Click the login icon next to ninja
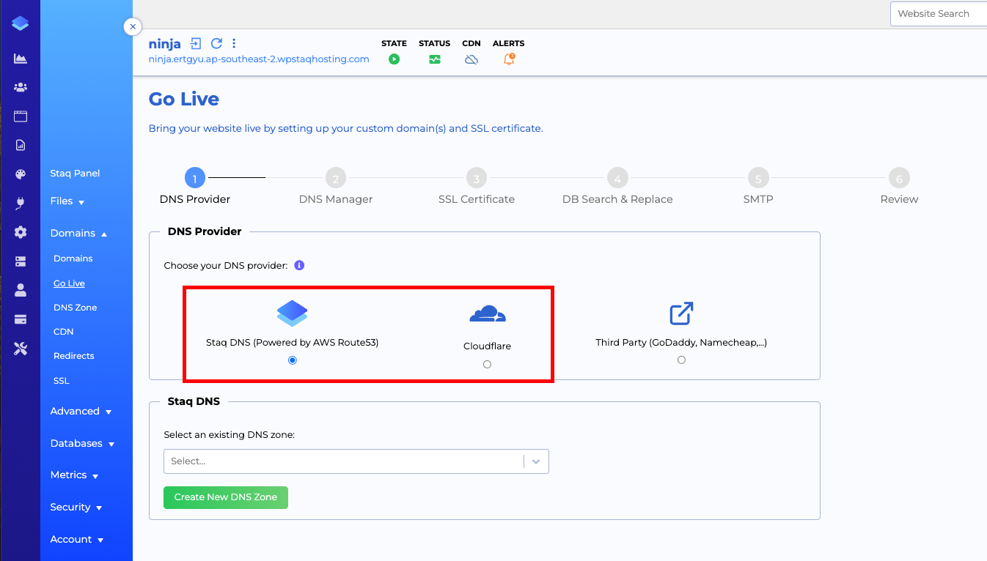Image resolution: width=987 pixels, height=561 pixels. click(x=196, y=43)
